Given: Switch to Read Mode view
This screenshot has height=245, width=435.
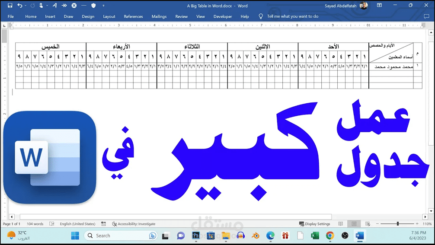Looking at the screenshot, I should coord(341,224).
